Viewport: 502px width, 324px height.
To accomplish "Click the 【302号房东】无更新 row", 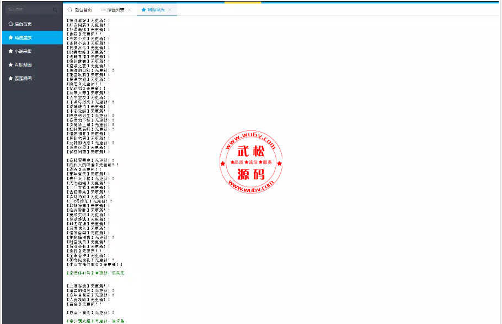I will pos(89,201).
